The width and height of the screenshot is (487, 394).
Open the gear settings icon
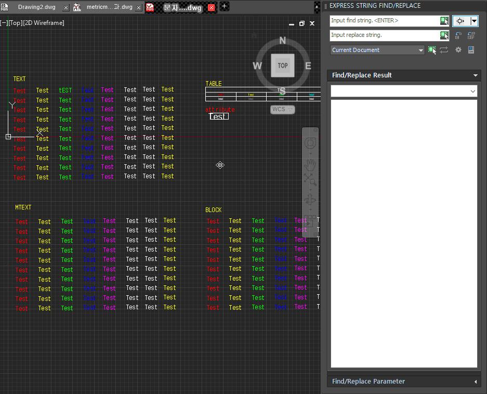458,50
